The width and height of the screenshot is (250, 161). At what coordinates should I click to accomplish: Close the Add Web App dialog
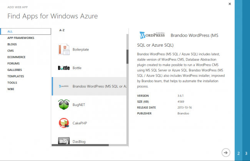coord(230,4)
